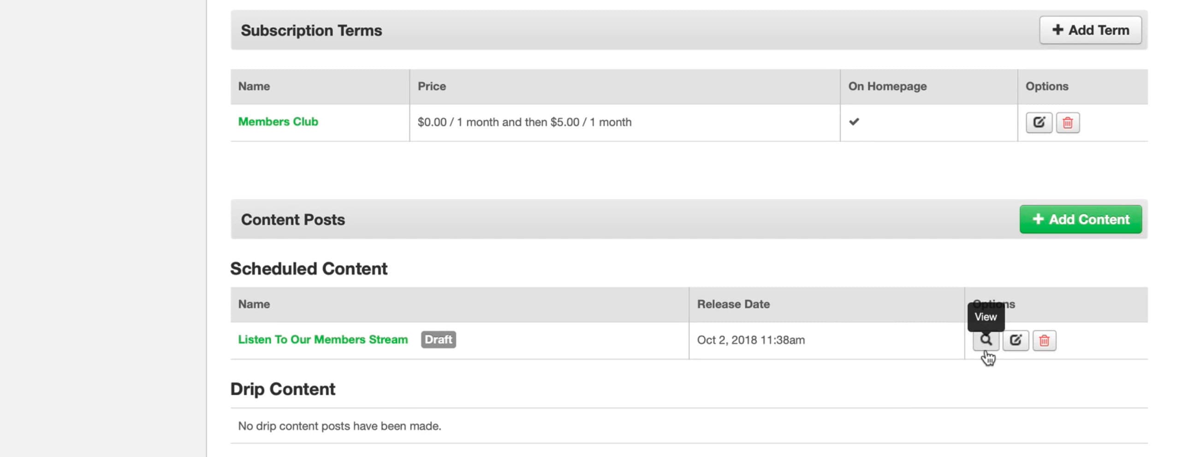Click the Price column header
This screenshot has width=1188, height=457.
pos(432,86)
